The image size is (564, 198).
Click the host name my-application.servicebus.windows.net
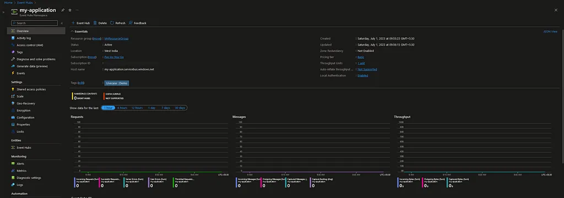tap(129, 69)
